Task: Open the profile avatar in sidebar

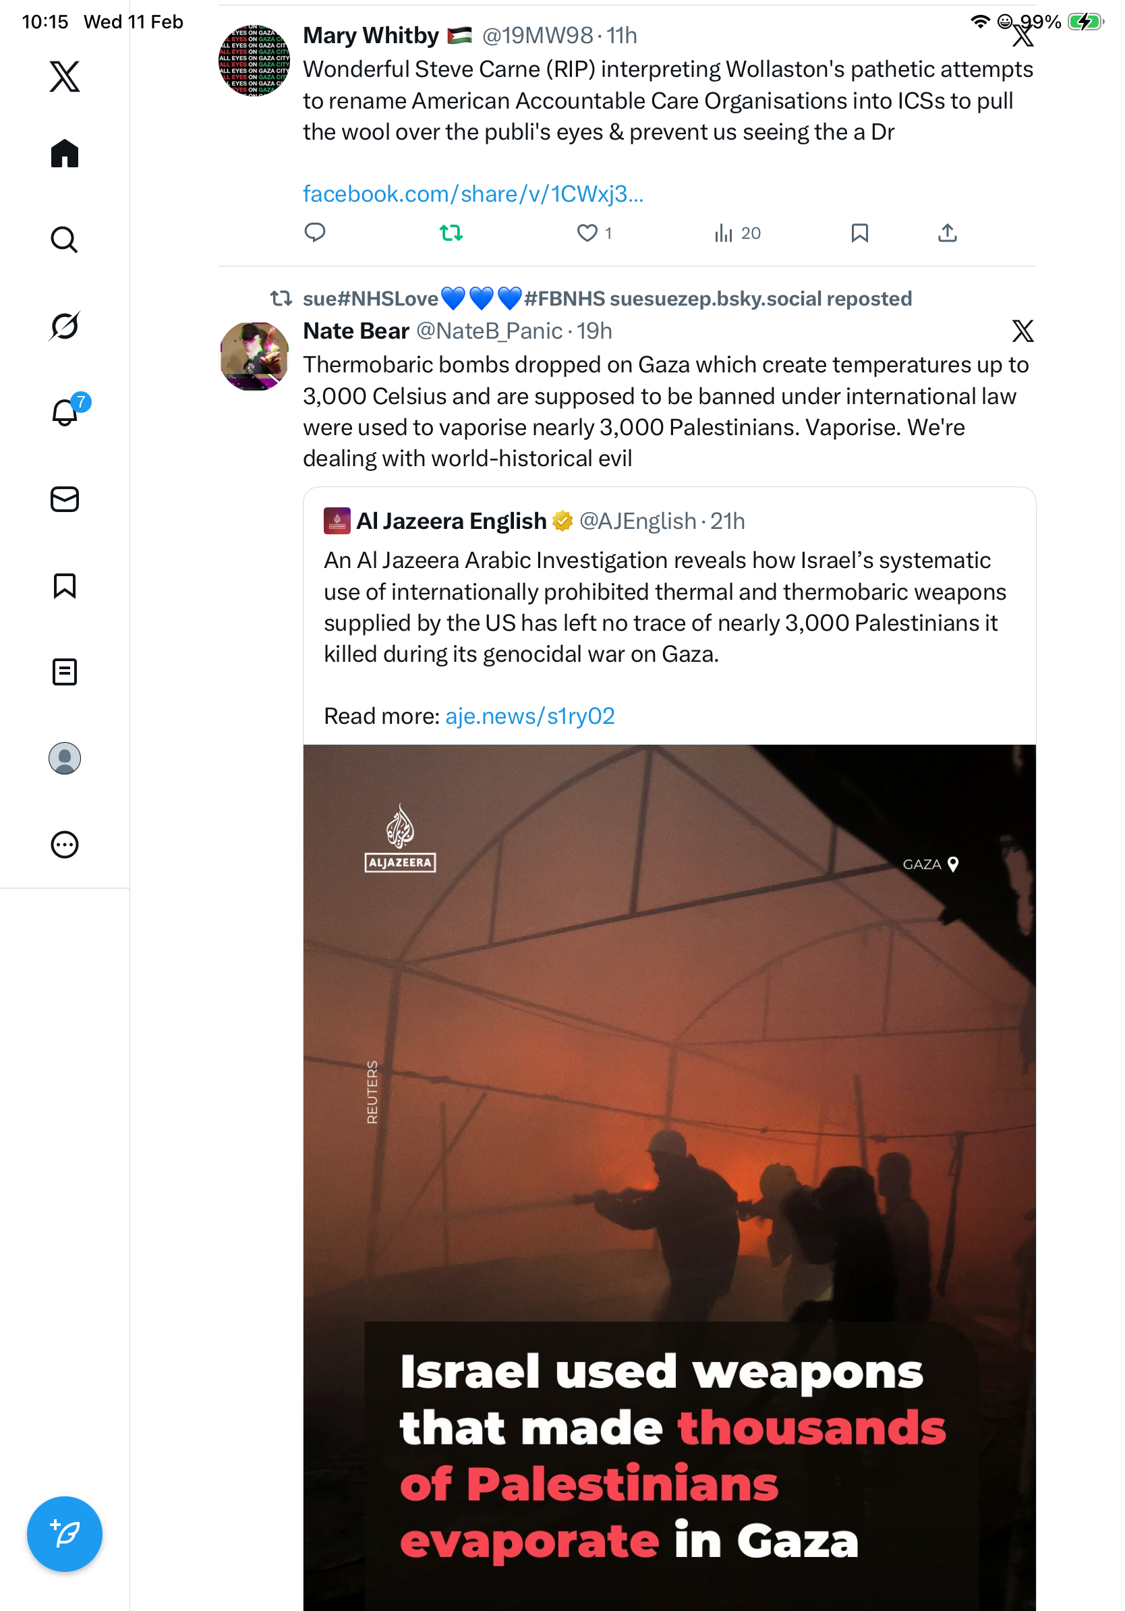Action: 65,758
